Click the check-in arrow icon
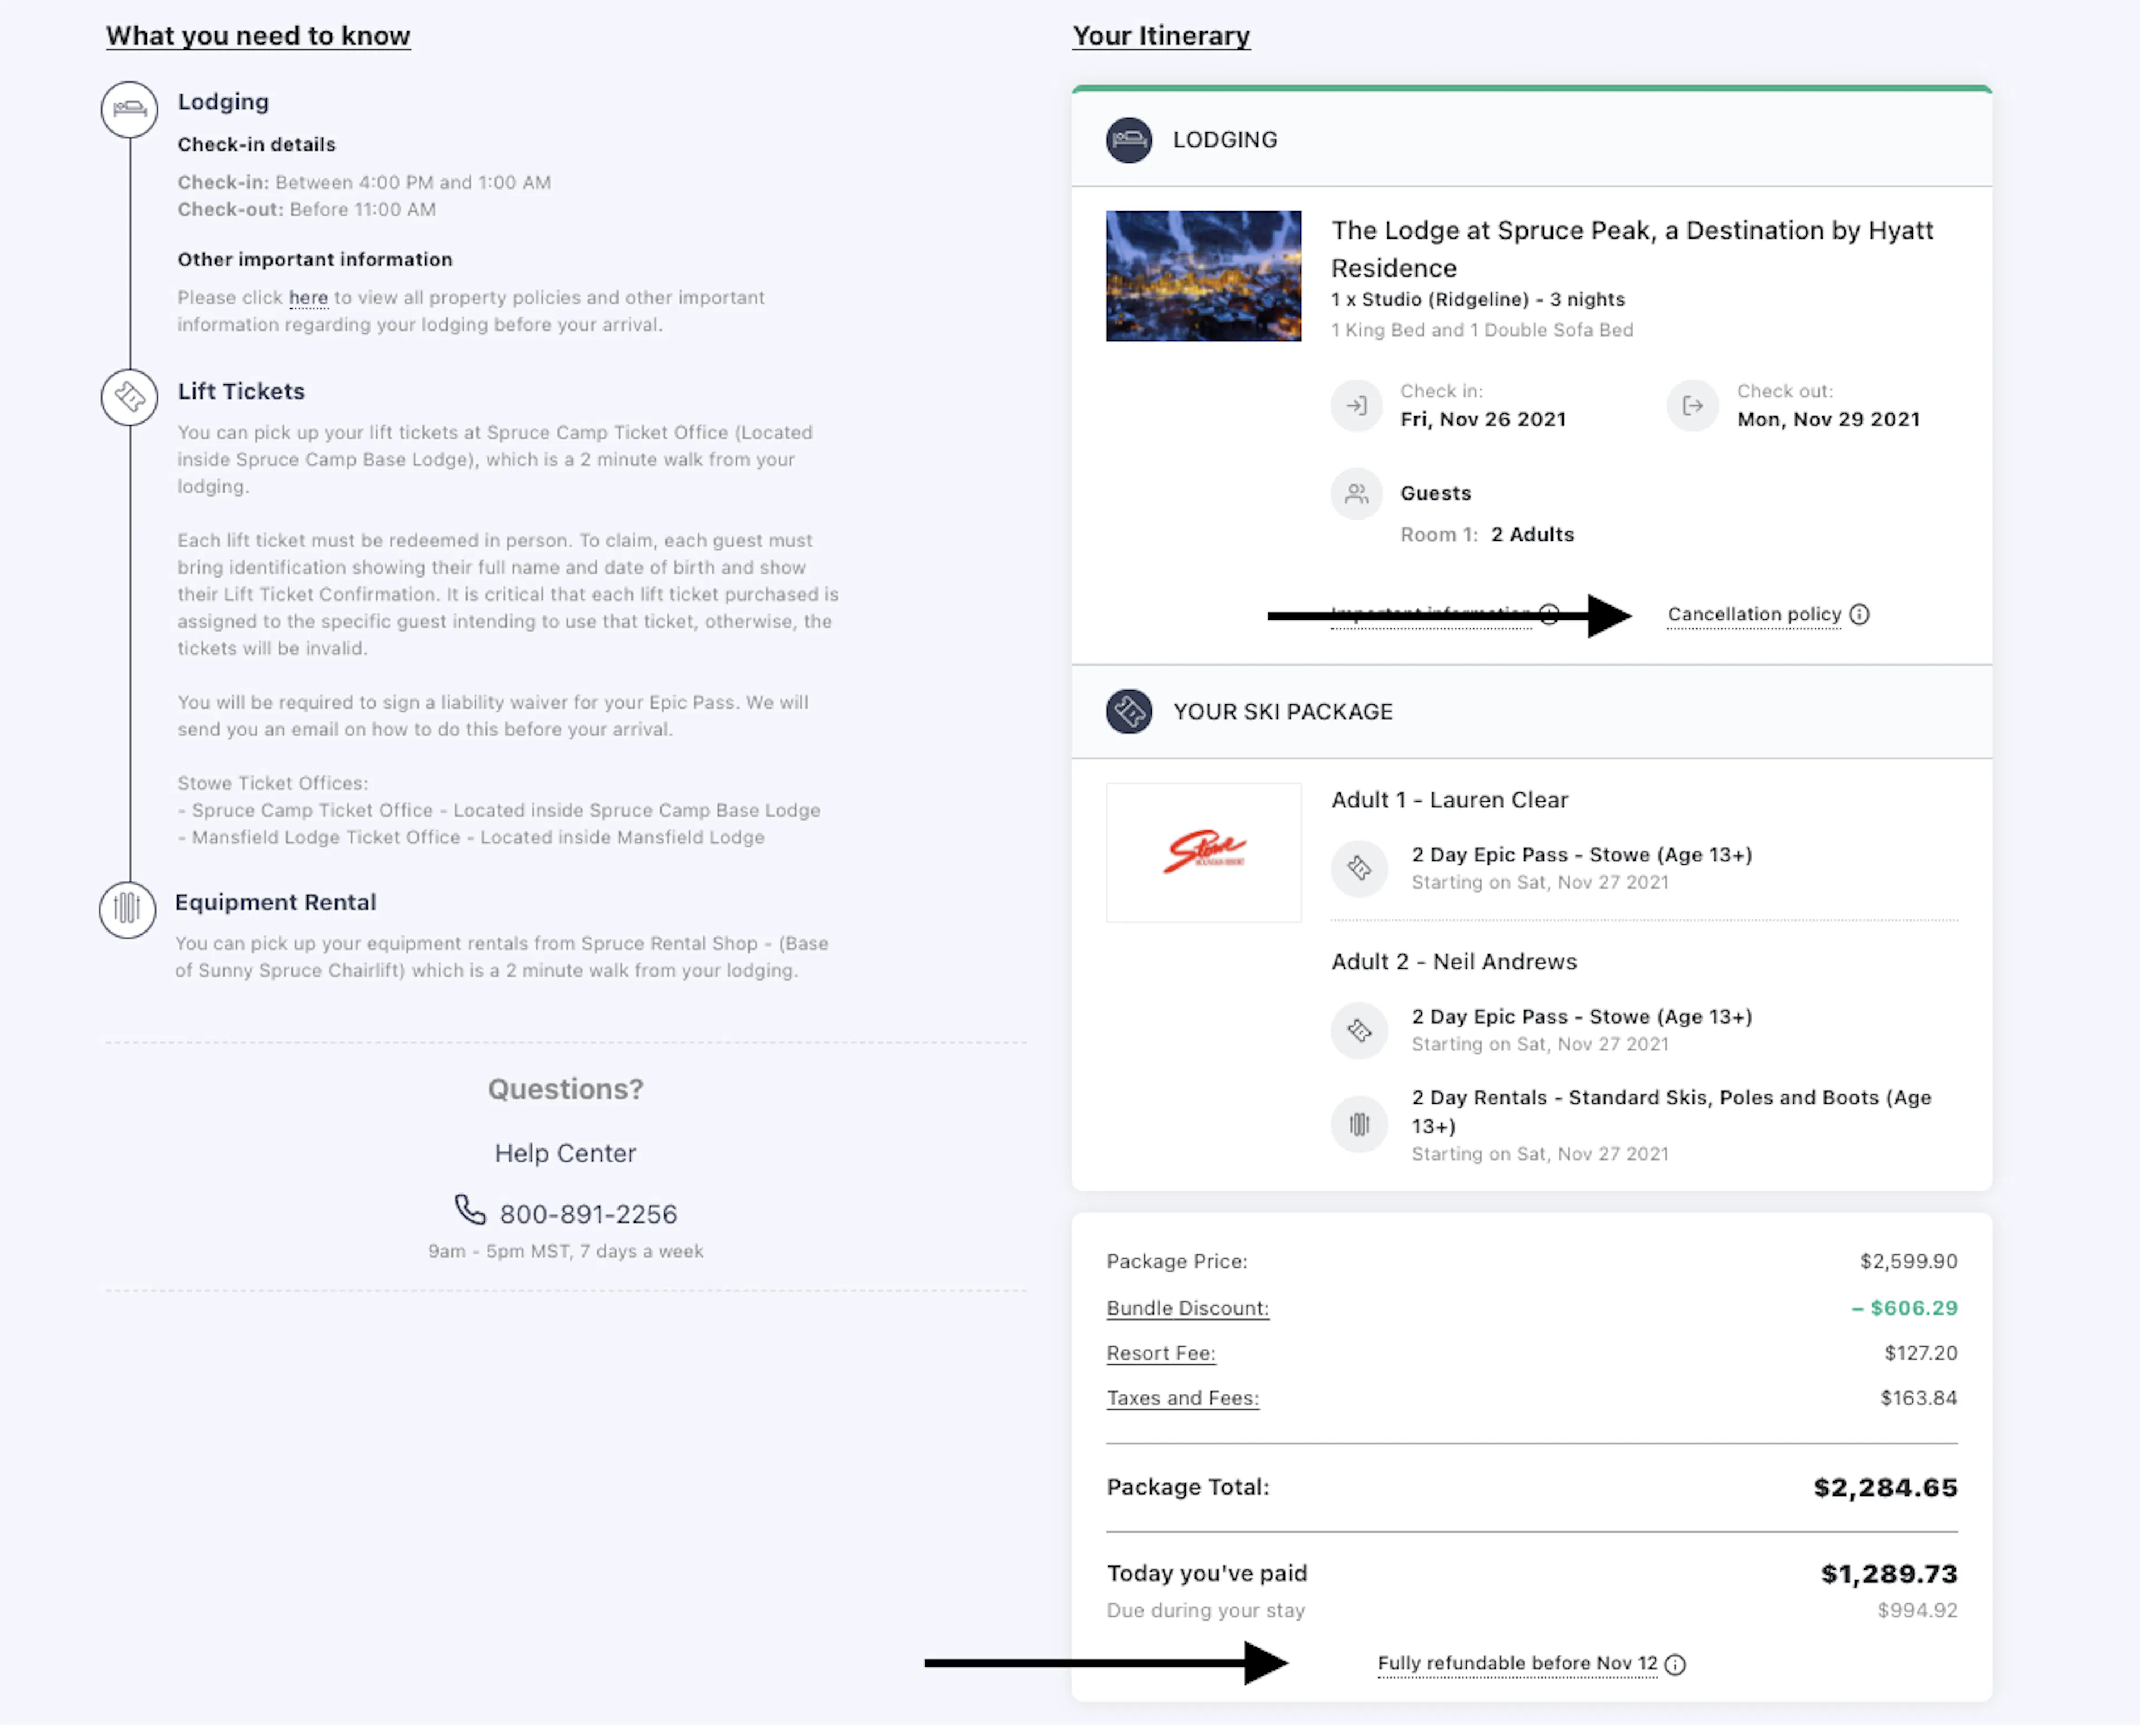This screenshot has width=2140, height=1736. pyautogui.click(x=1356, y=406)
